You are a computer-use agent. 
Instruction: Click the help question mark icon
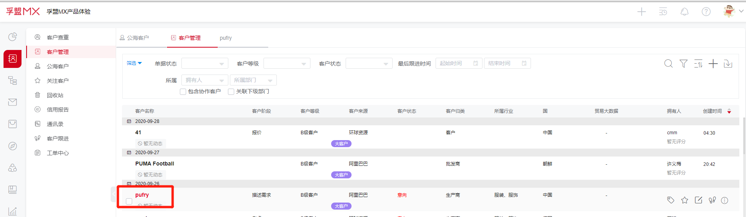click(x=706, y=12)
